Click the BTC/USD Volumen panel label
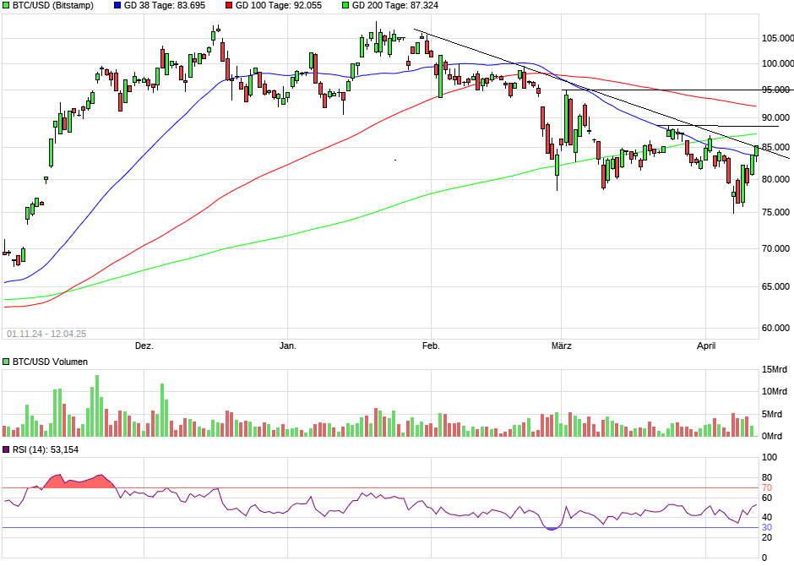Viewport: 794px width, 566px height. (50, 362)
